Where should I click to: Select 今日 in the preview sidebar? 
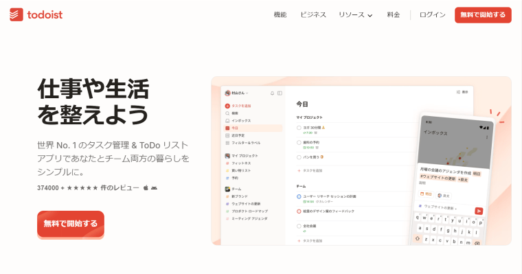[253, 128]
